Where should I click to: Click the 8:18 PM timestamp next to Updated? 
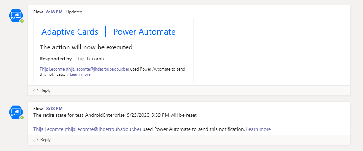pyautogui.click(x=54, y=12)
